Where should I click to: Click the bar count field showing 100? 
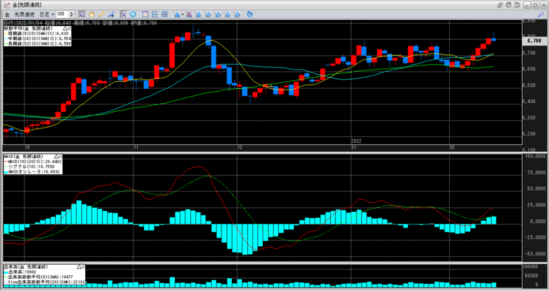[x=61, y=13]
